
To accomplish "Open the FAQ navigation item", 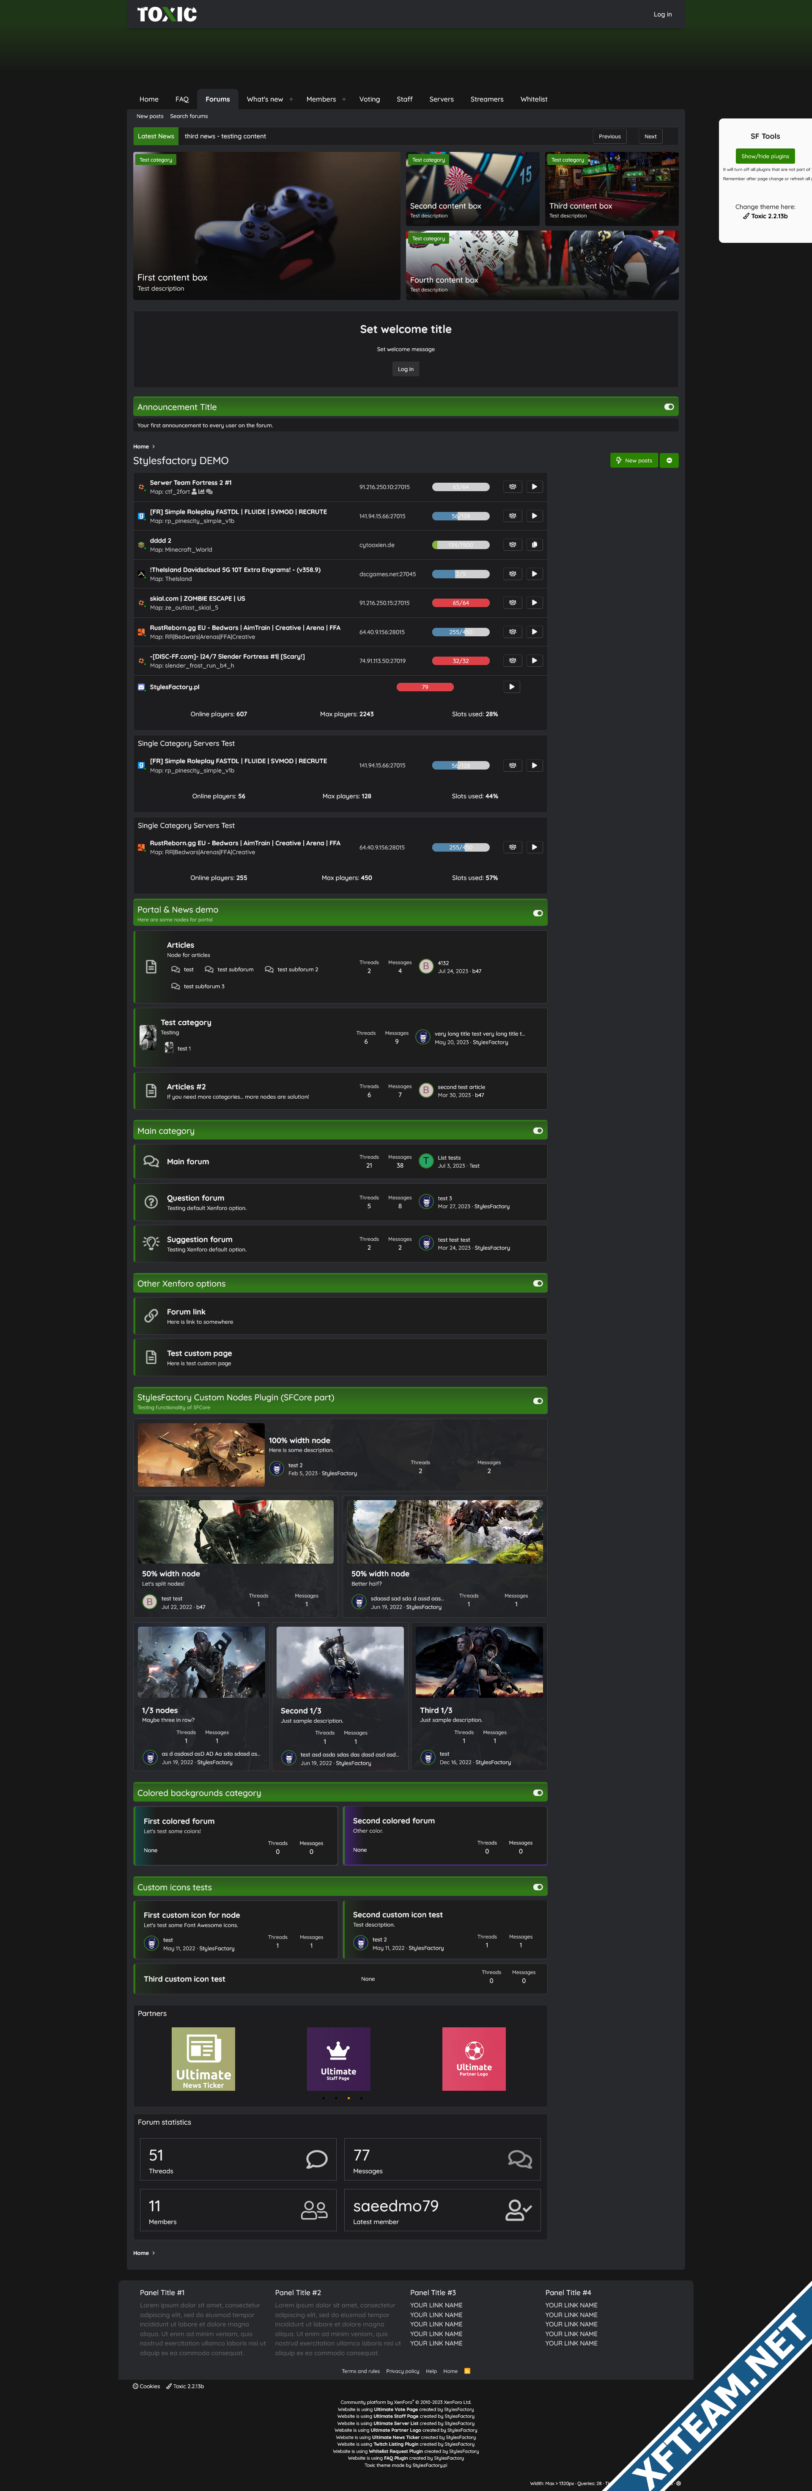I will coord(182,99).
